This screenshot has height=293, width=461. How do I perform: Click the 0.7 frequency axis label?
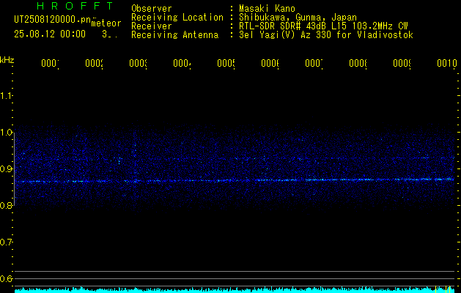[x=6, y=242]
